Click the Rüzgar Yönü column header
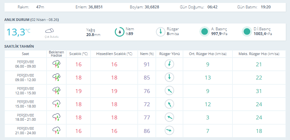The image size is (290, 140). coord(169,54)
